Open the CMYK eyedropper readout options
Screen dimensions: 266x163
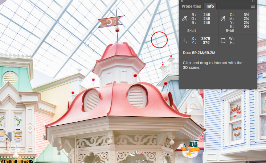(223, 18)
